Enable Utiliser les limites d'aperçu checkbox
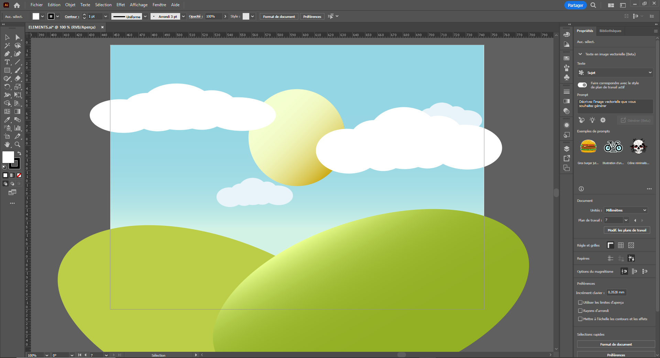660x358 pixels. 580,302
